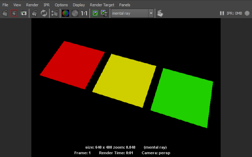Click the 'size: 640 x 480 zoom: 0.848' text
This screenshot has height=157, width=252.
[110, 147]
